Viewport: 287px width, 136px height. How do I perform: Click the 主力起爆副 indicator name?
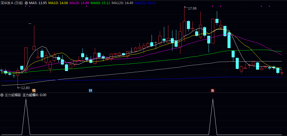click(12, 95)
